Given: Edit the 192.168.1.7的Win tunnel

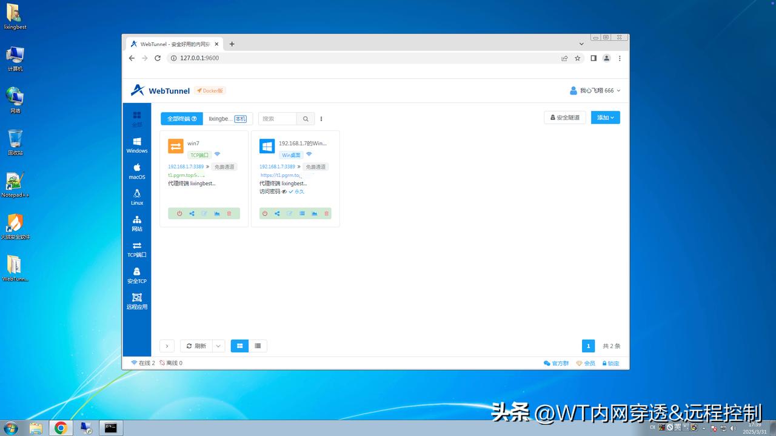Looking at the screenshot, I should point(289,213).
